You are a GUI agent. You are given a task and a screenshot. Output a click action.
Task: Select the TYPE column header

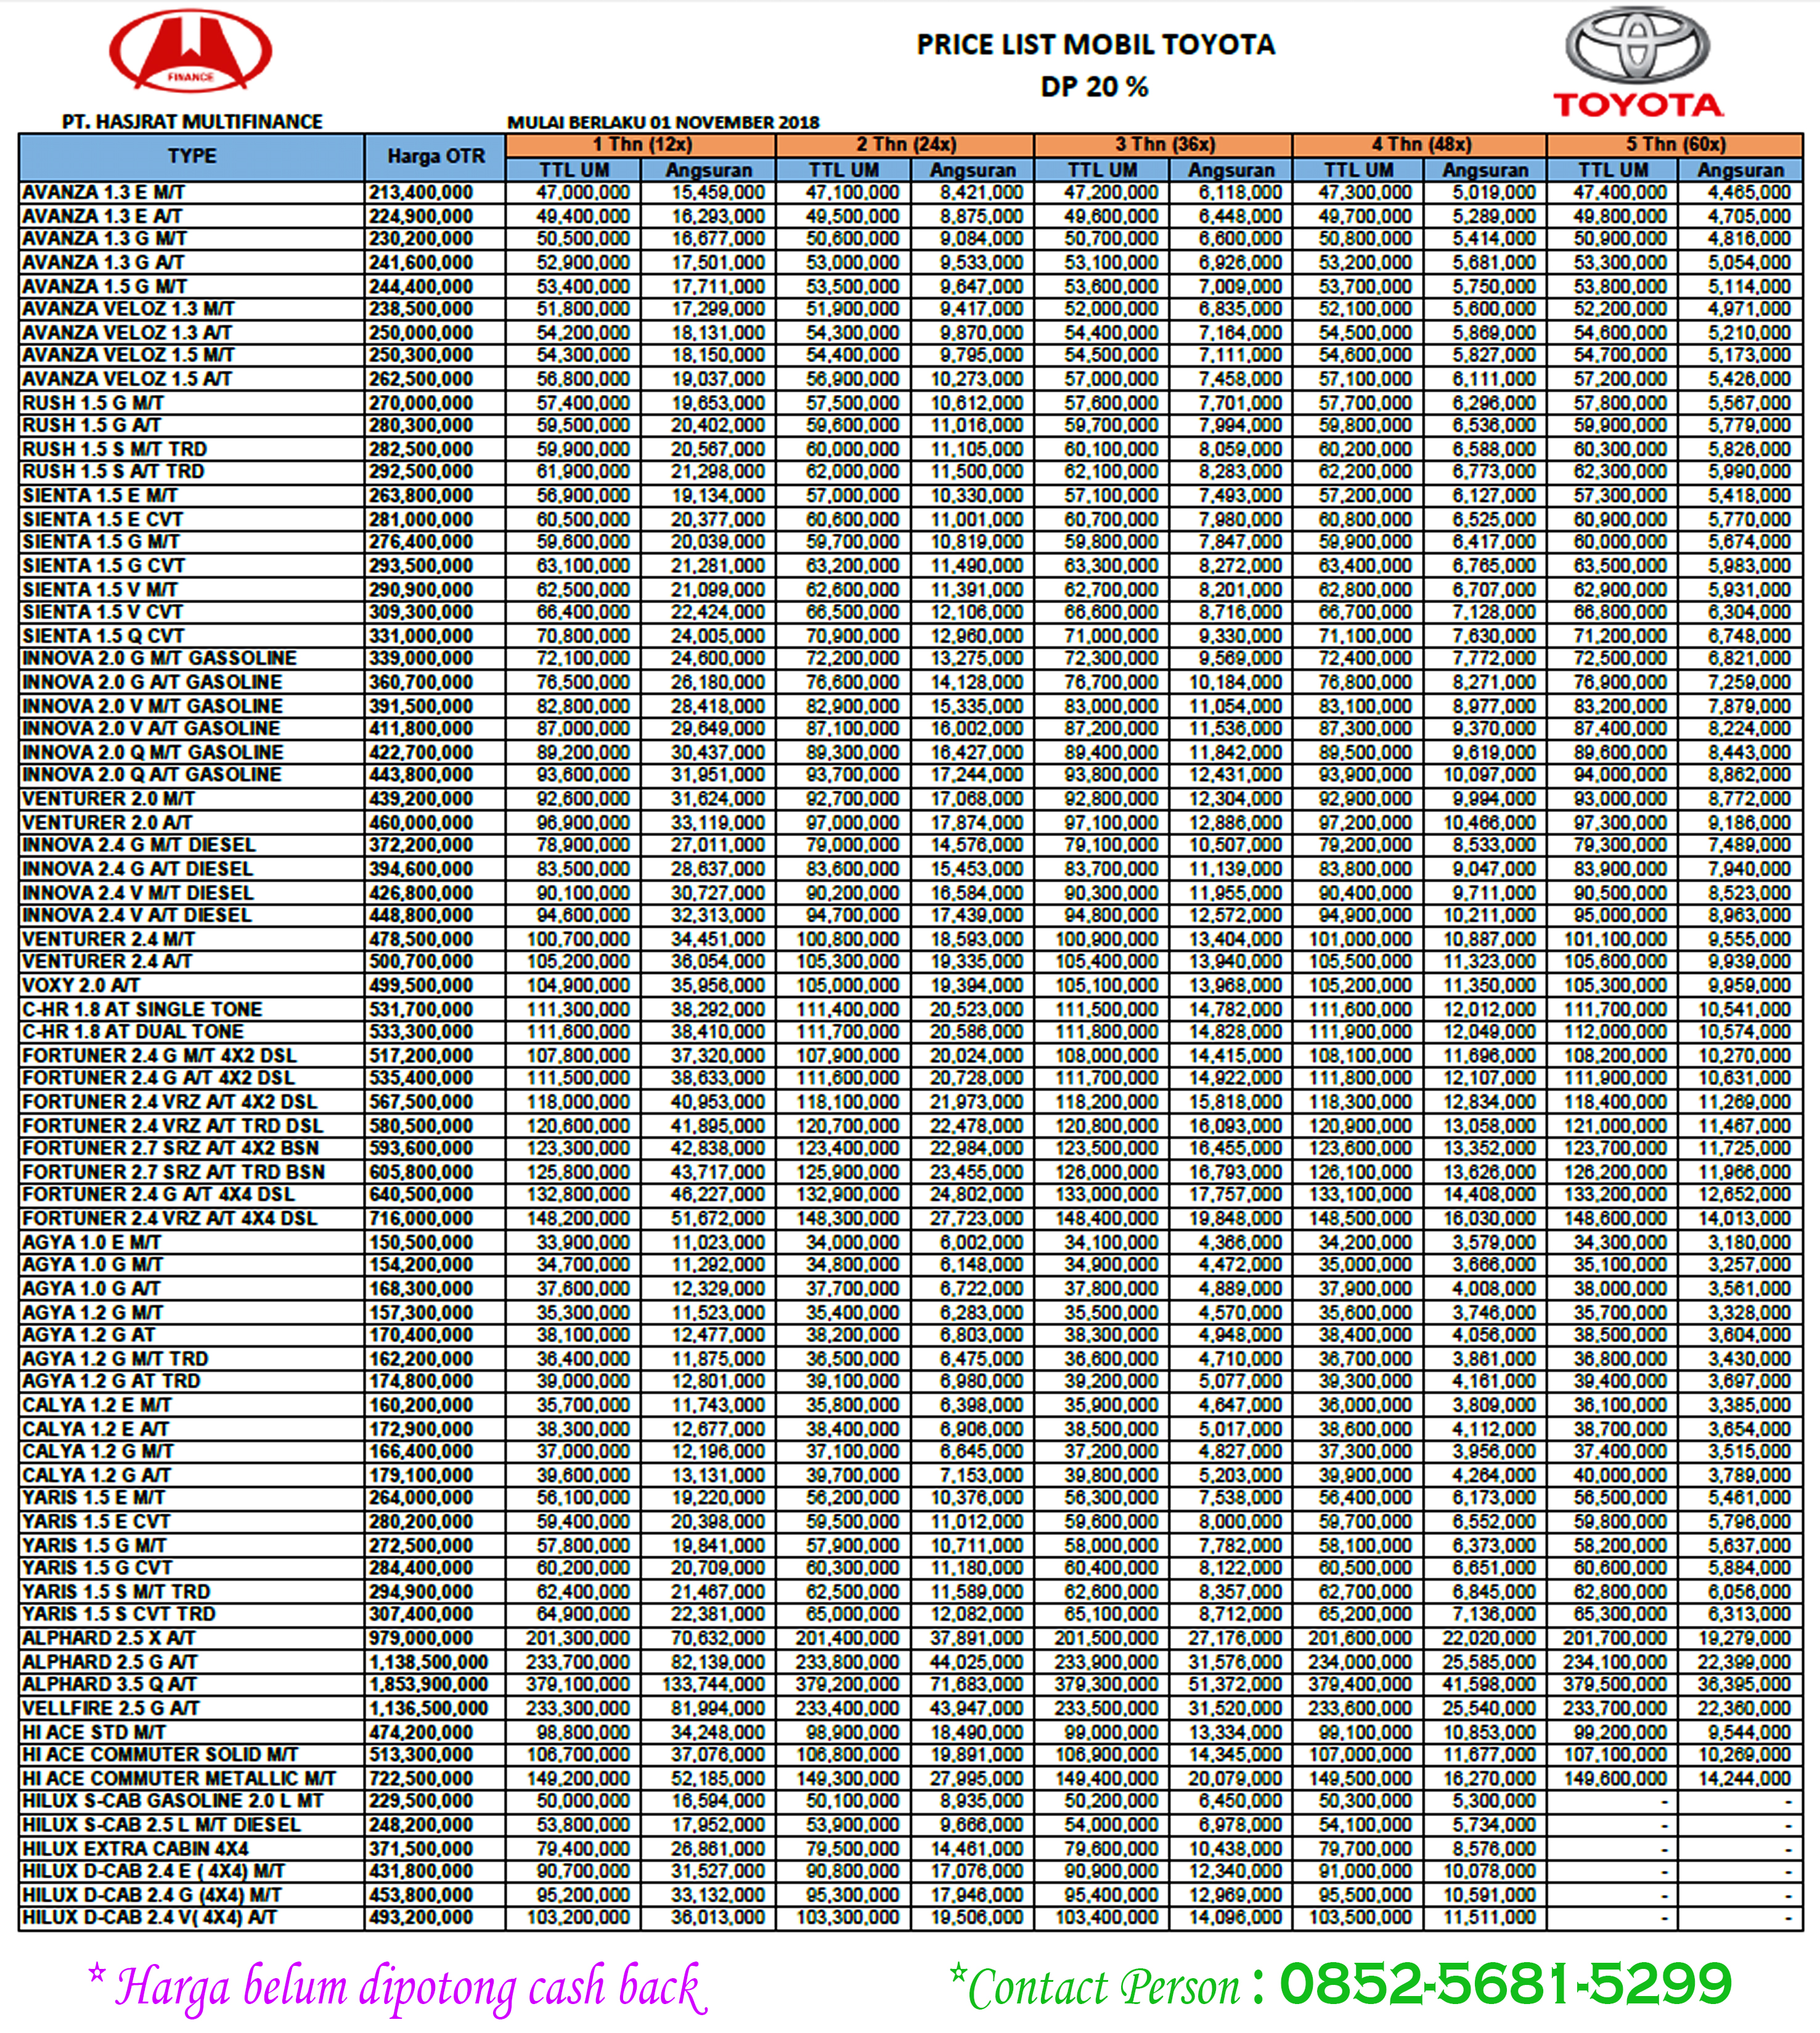191,156
